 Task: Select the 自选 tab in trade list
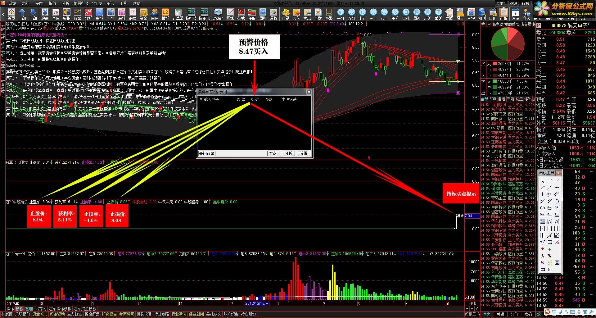pyautogui.click(x=502, y=99)
